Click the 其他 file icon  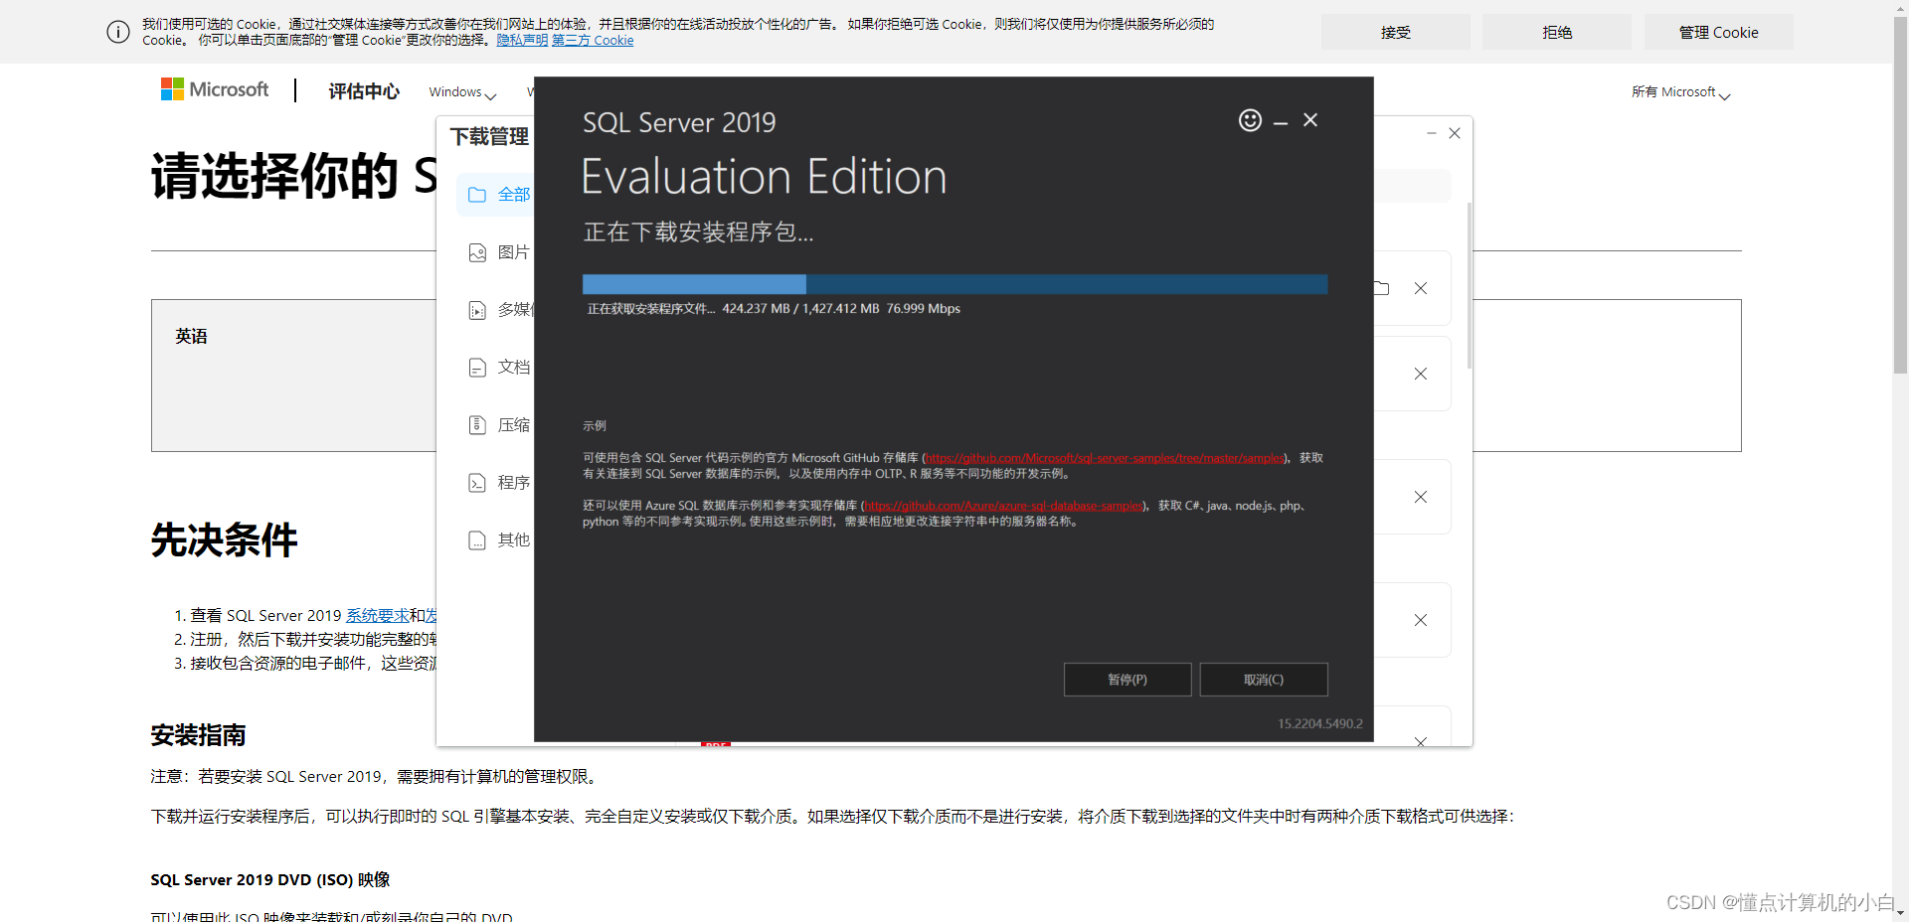click(477, 540)
